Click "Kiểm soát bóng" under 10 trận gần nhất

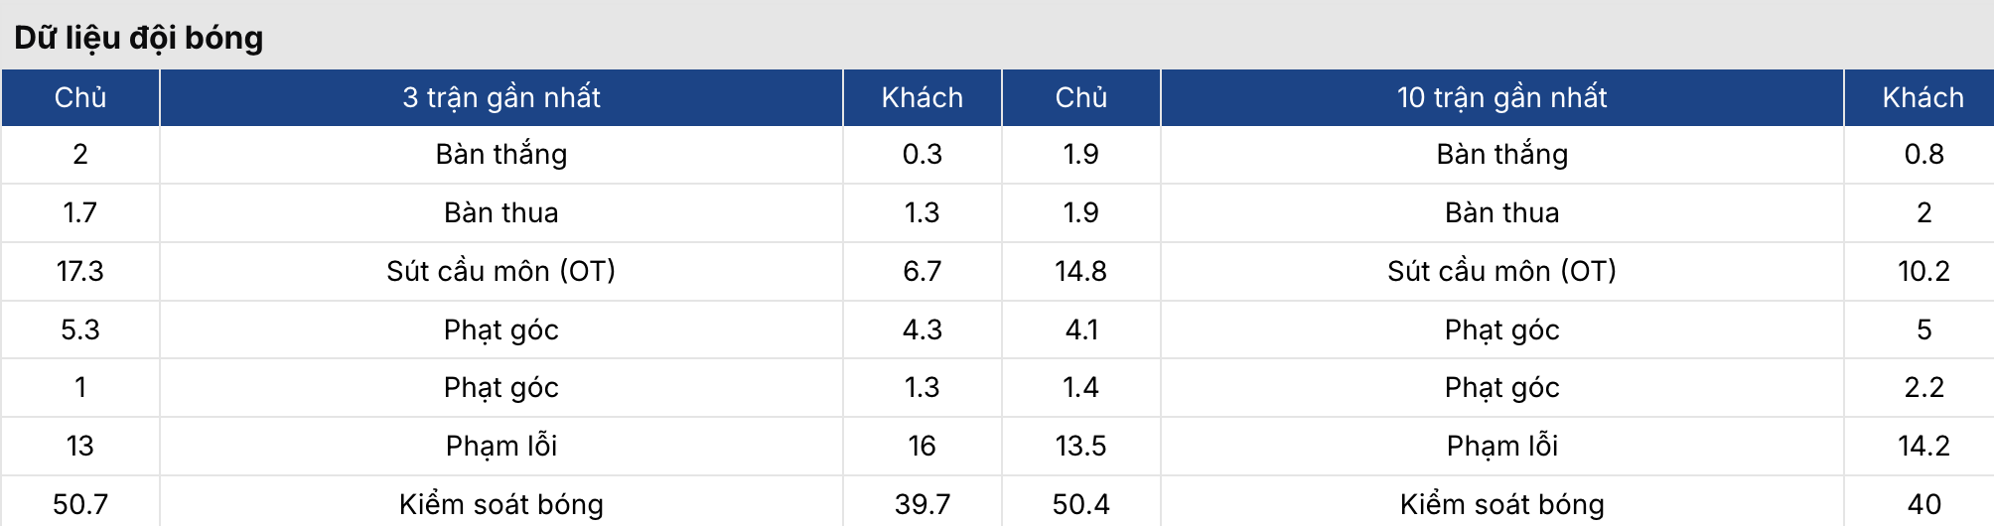(x=1501, y=504)
